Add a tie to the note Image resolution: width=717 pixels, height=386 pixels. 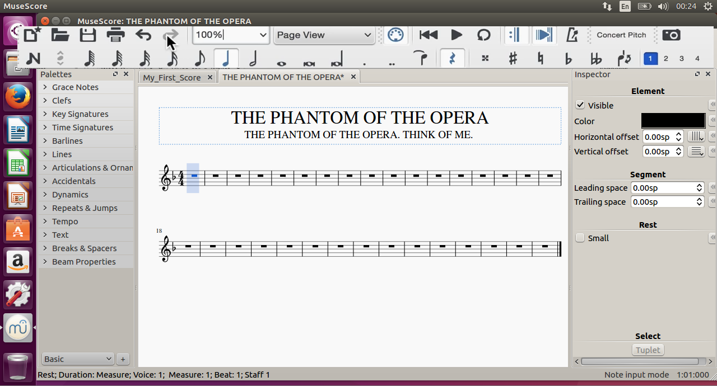click(420, 58)
